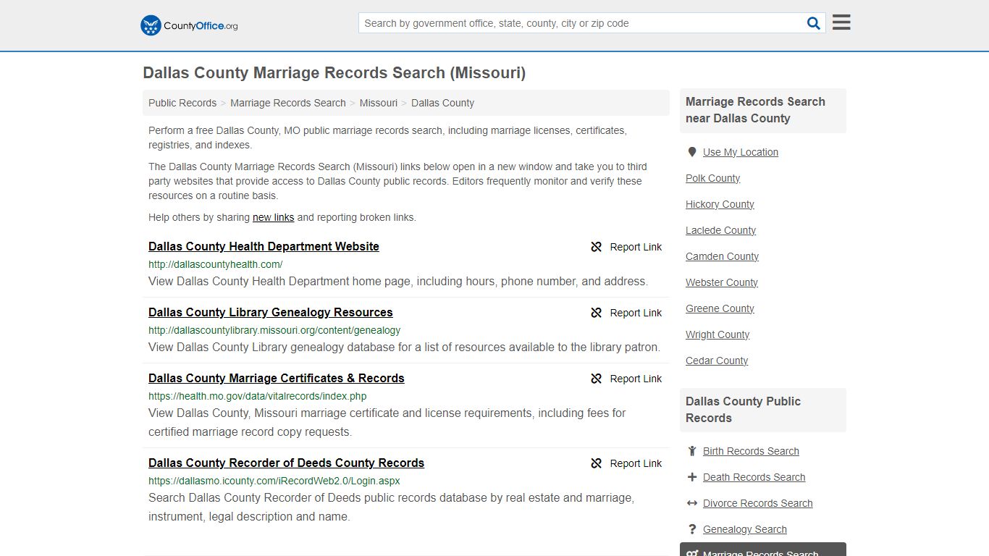Viewport: 989px width, 556px height.
Task: Click the Genealogy question mark icon
Action: (x=692, y=529)
